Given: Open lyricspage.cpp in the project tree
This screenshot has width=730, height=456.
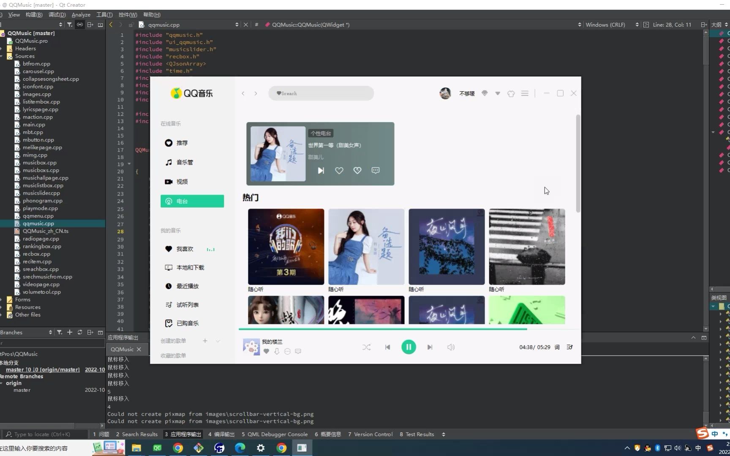Looking at the screenshot, I should coord(40,109).
